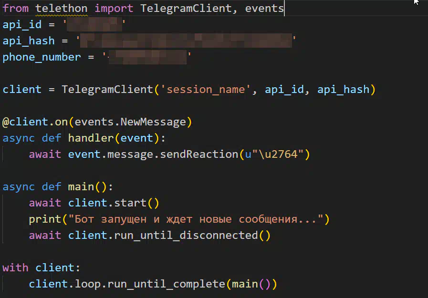Click 'events.NewMessage' inside the decorator

(130, 122)
